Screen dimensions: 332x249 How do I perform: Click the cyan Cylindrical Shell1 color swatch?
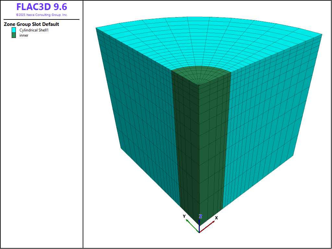coord(14,30)
